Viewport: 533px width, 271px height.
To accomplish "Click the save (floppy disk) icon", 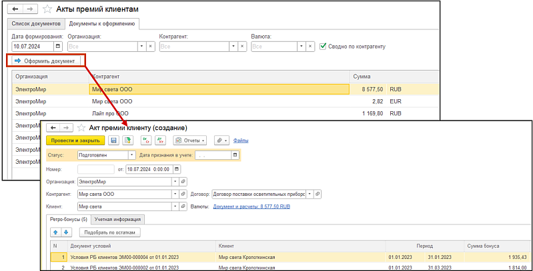I will click(x=114, y=140).
